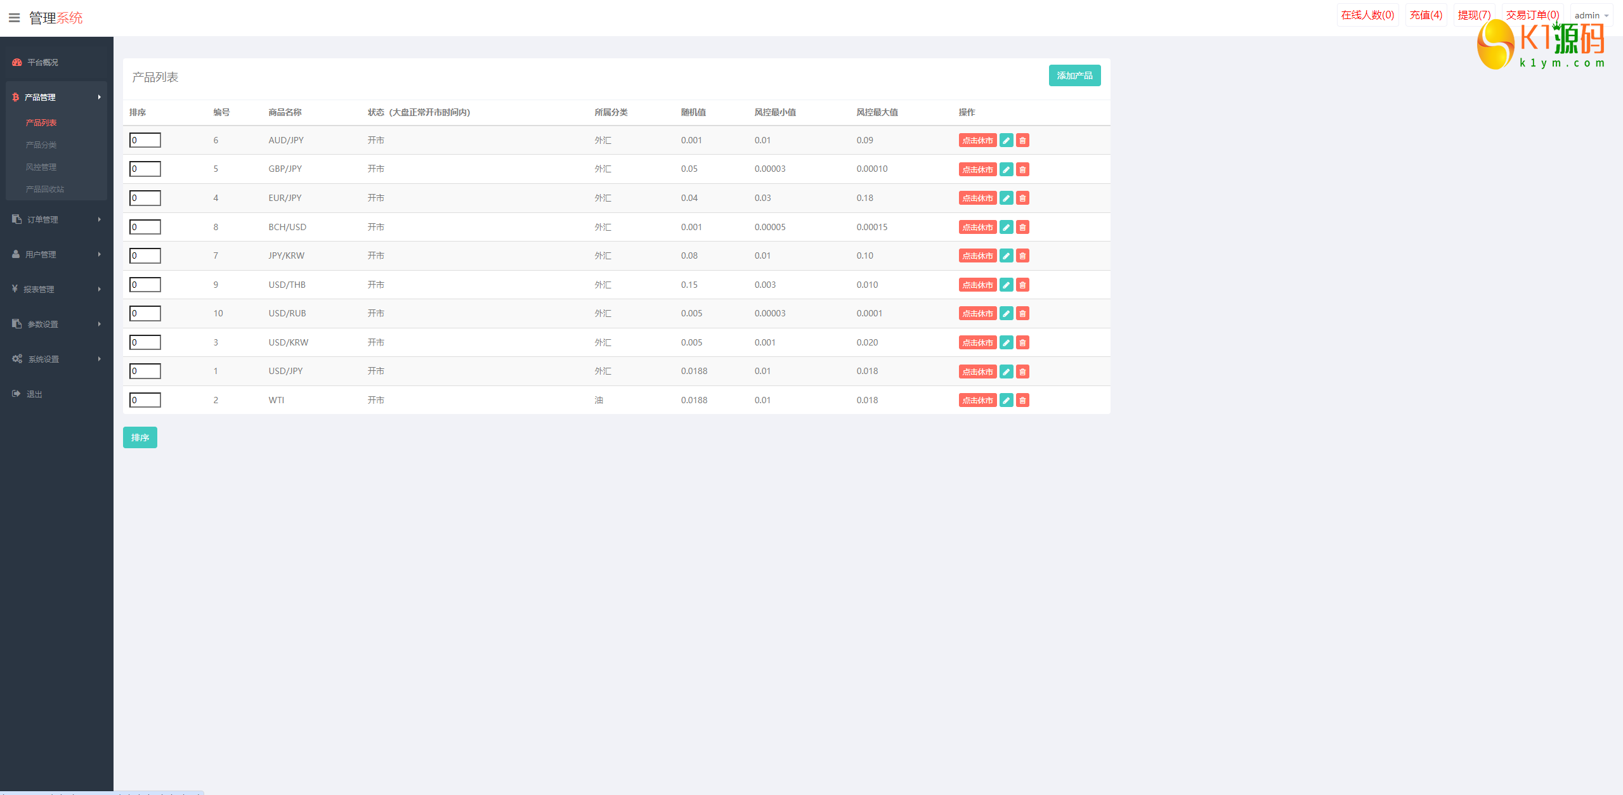This screenshot has height=795, width=1623.
Task: Select 风控管理 in the sidebar
Action: [41, 167]
